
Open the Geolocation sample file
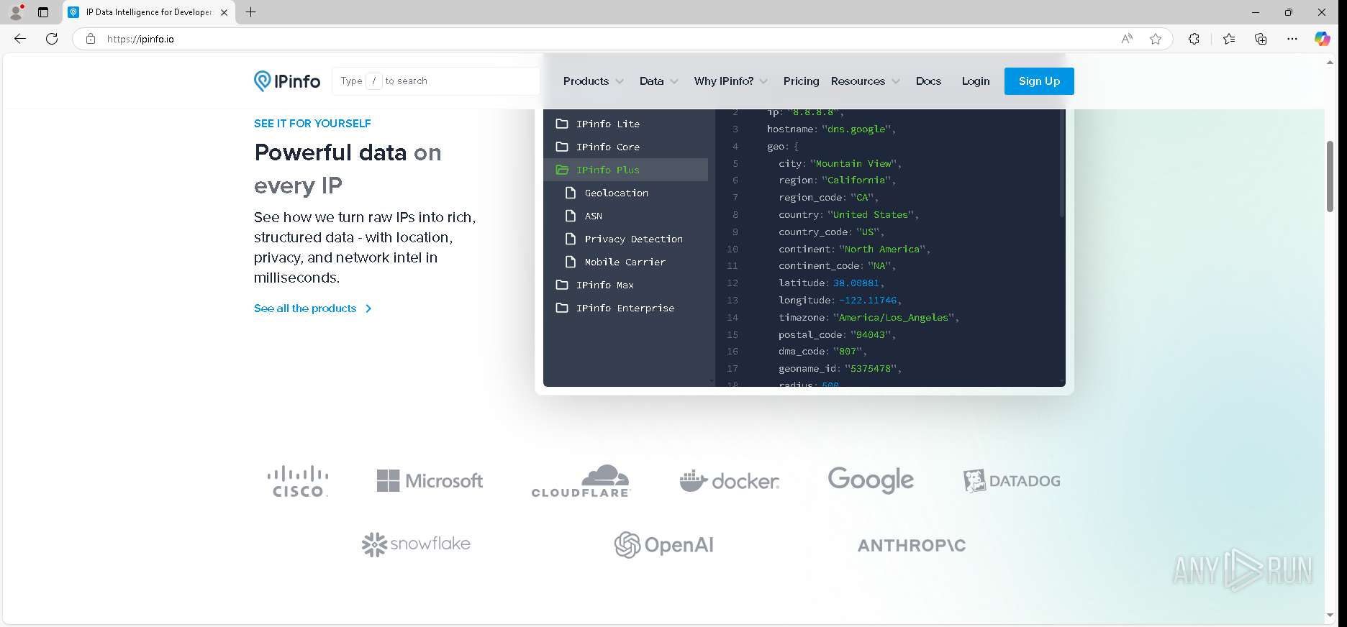point(625,193)
